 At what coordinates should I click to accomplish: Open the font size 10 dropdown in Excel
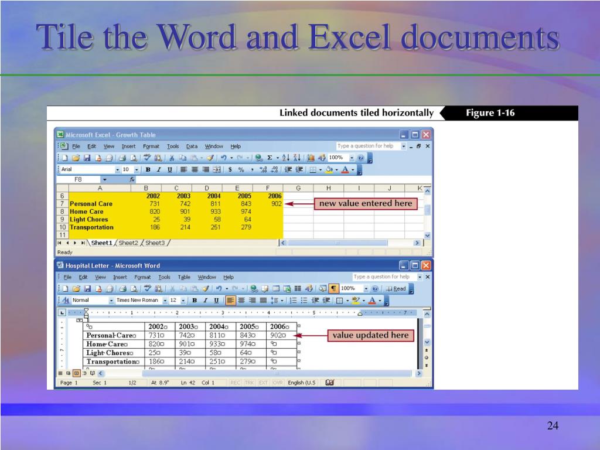pyautogui.click(x=137, y=169)
